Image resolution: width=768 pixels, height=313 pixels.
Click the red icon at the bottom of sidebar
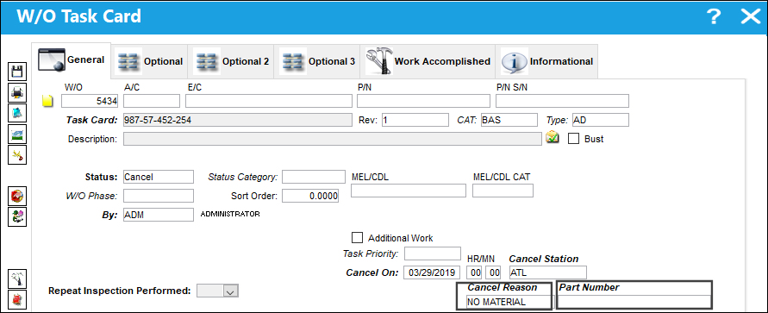18,299
